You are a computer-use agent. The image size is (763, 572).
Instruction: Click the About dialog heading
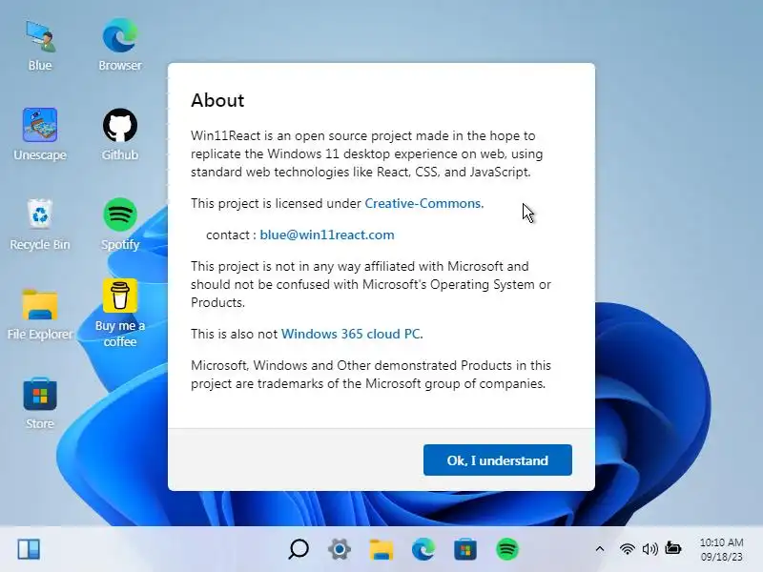(x=217, y=100)
